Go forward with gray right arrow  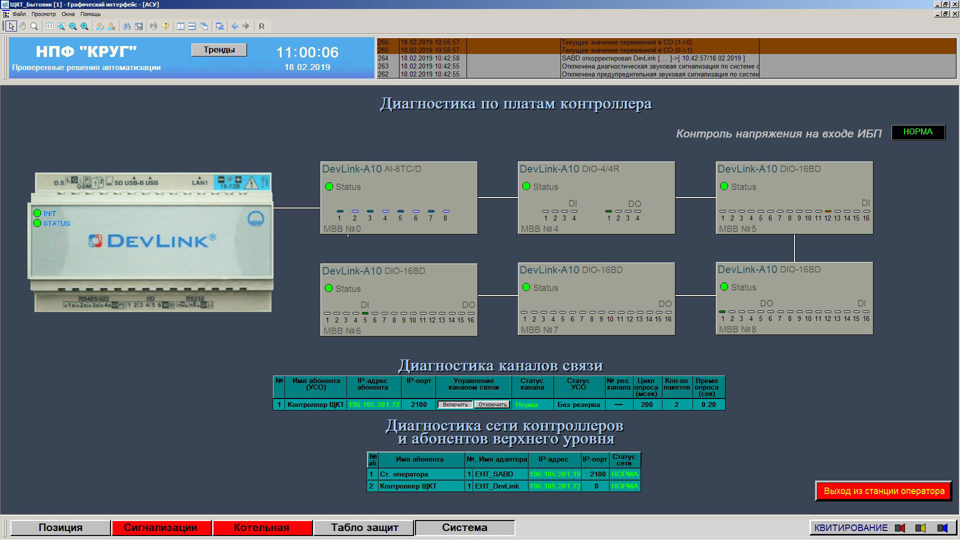(246, 26)
